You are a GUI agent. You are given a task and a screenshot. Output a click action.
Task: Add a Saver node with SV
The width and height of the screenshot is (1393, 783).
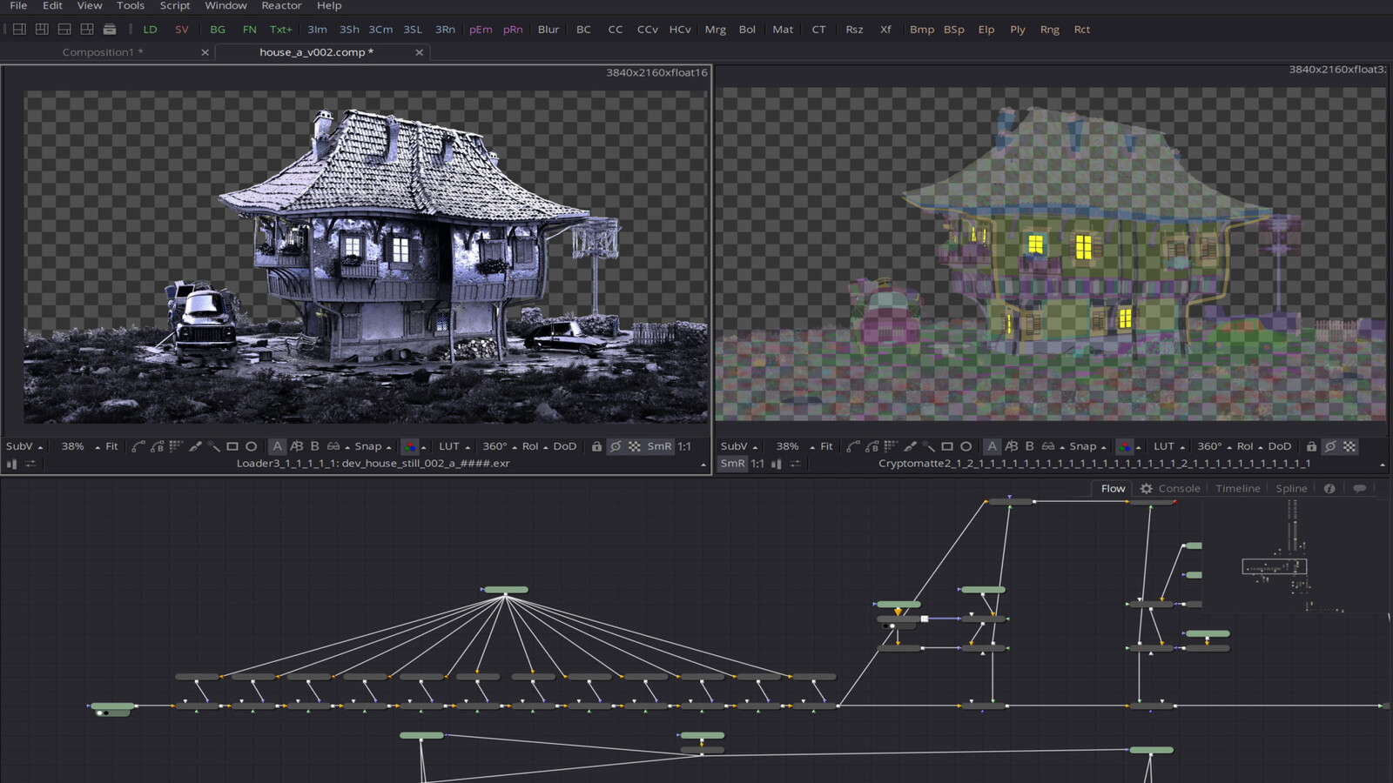(181, 29)
